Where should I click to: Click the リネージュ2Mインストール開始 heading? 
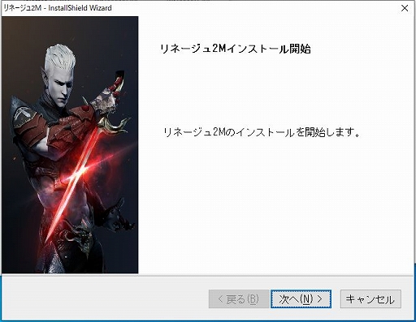[235, 49]
